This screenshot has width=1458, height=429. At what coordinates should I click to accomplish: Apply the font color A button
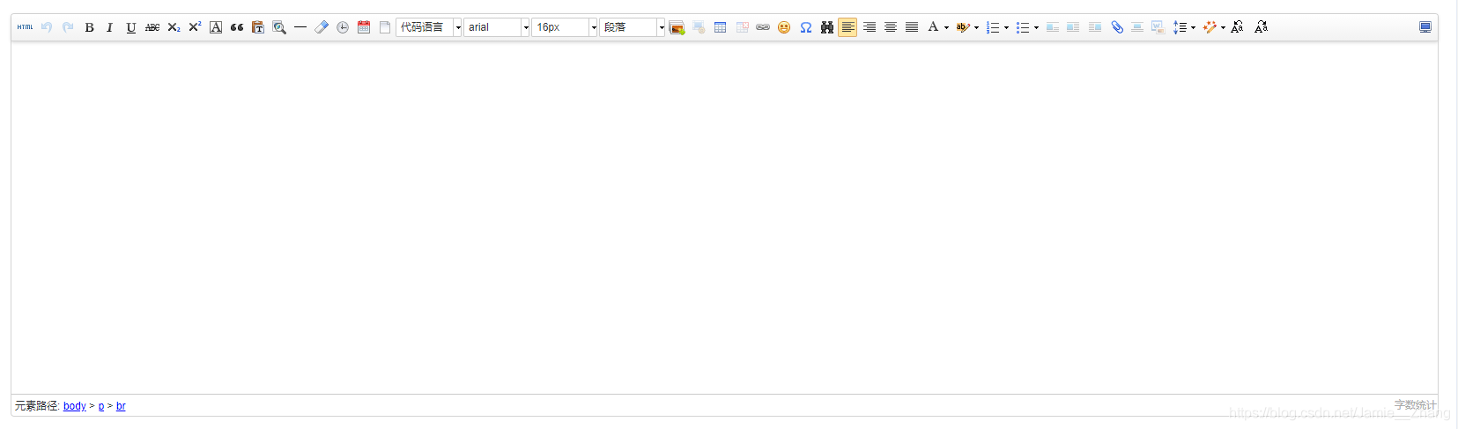933,27
